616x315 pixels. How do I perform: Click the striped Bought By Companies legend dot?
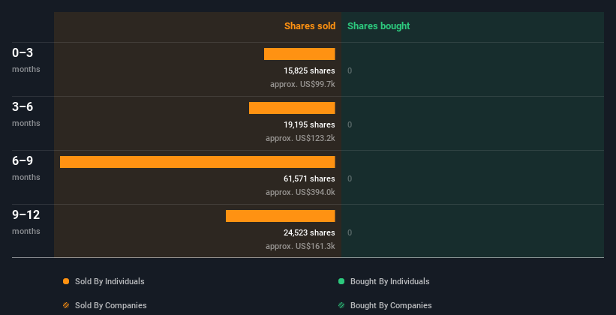(341, 305)
